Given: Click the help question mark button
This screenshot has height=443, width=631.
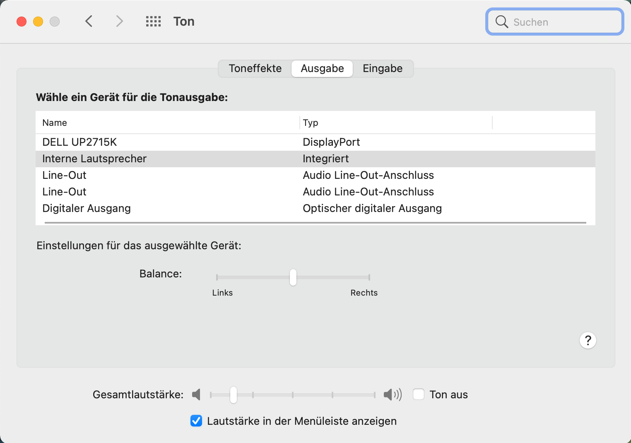Looking at the screenshot, I should (x=588, y=340).
